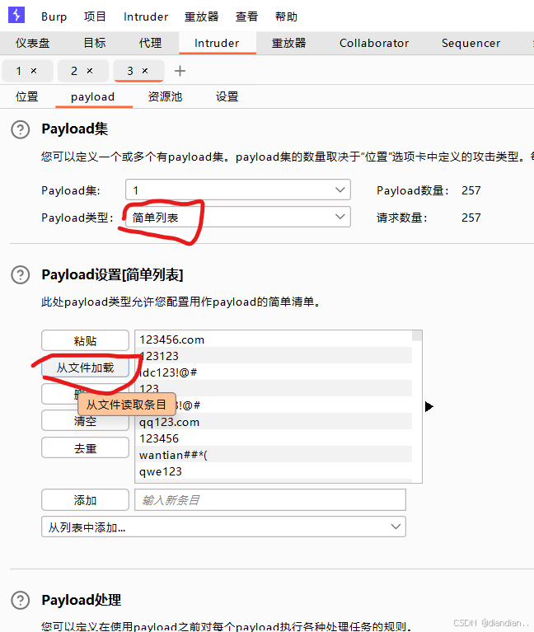Click the 从文件加载 button
This screenshot has height=632, width=534.
pos(85,367)
